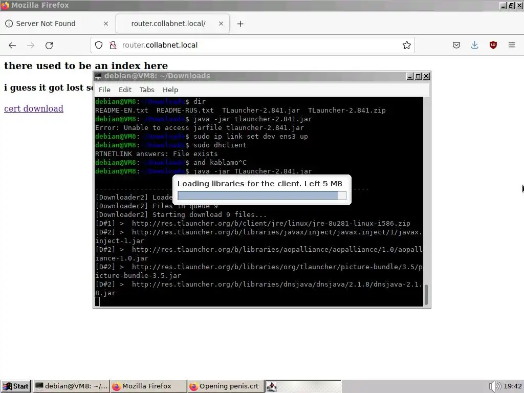Open the terminal Edit menu
The image size is (524, 393).
[125, 90]
